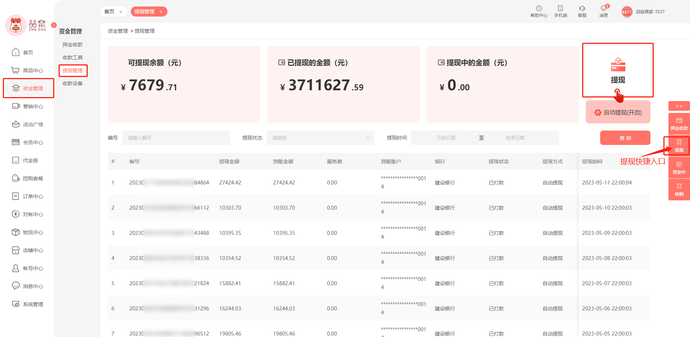
Task: Click 提现金额 cell 10395.35
Action: coord(230,233)
